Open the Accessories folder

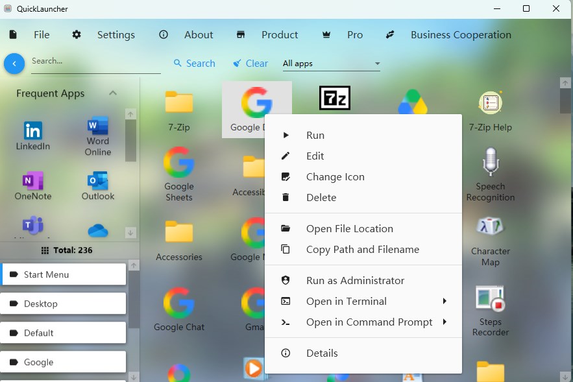click(178, 241)
